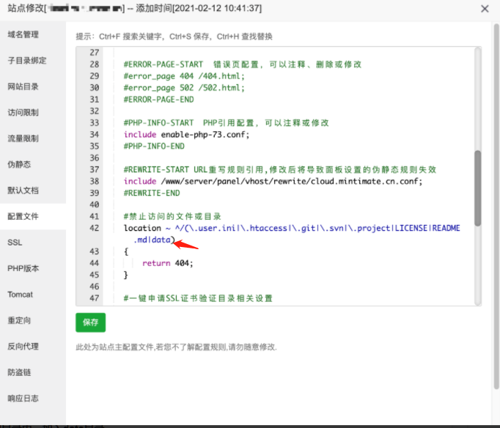Click the 'location ~' directive line
The image size is (500, 428).
[292, 228]
